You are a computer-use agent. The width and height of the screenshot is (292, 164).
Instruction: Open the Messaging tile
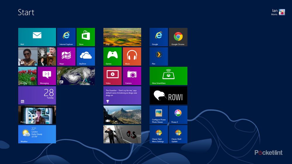pyautogui.click(x=47, y=76)
